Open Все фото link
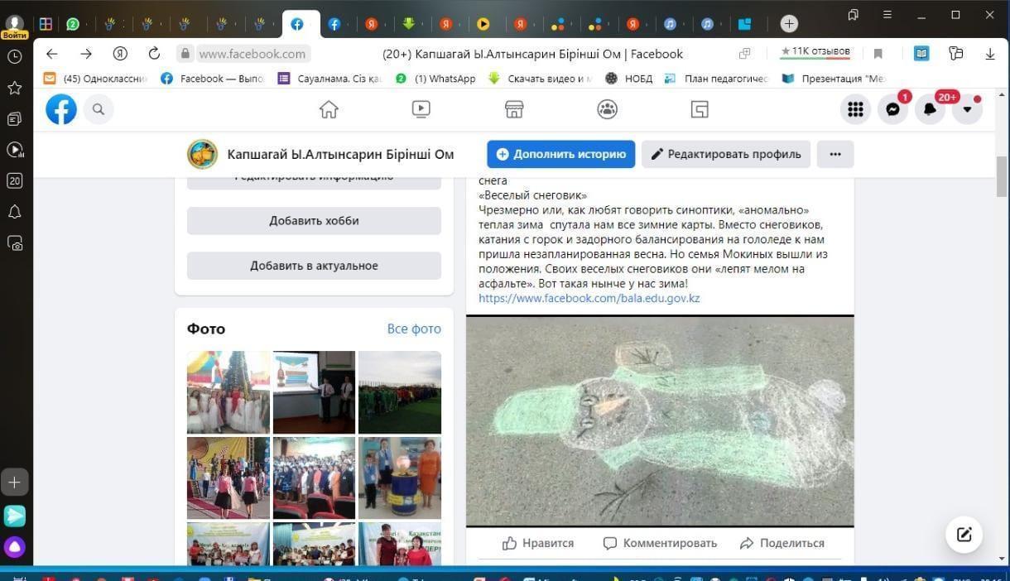This screenshot has width=1010, height=581. (x=414, y=329)
